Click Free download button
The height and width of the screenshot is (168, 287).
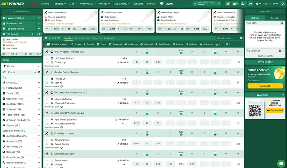274,110
